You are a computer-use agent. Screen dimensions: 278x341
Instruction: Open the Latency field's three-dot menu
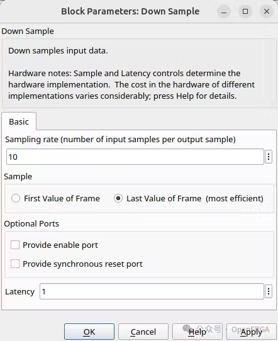(x=269, y=291)
